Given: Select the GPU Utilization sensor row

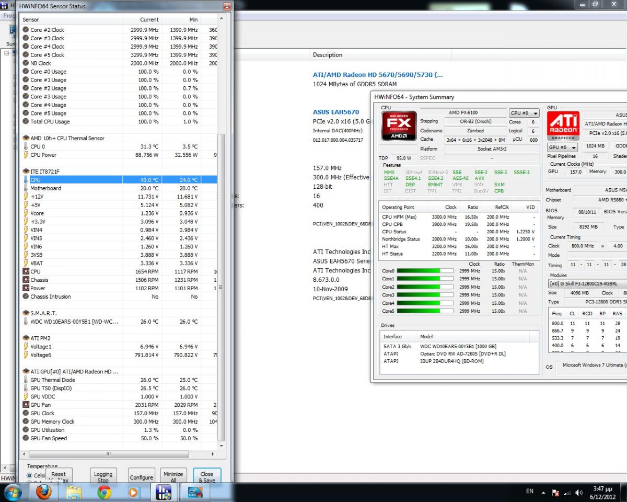Looking at the screenshot, I should (x=119, y=430).
